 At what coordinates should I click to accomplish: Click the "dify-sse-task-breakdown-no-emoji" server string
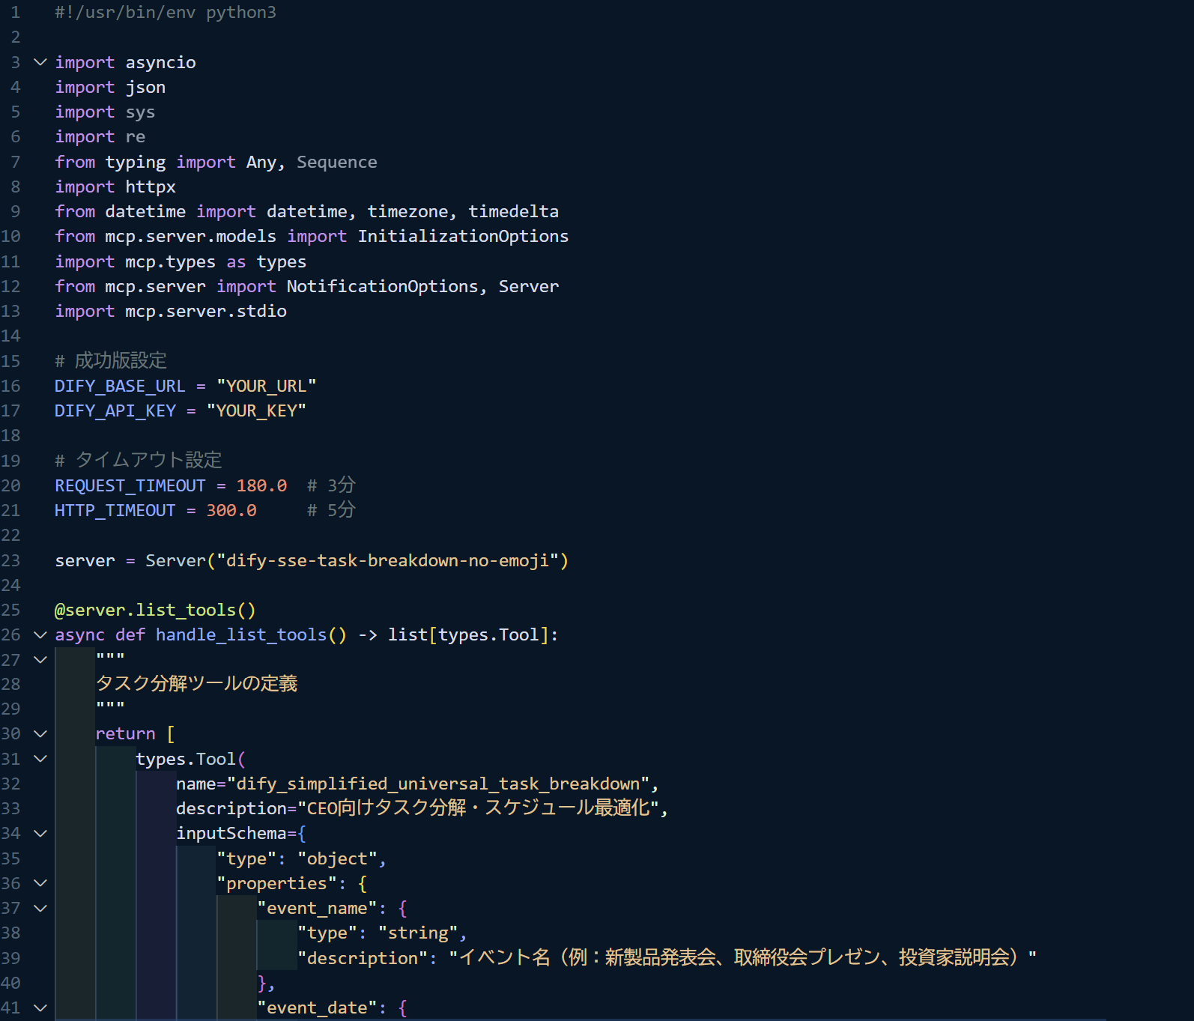click(387, 560)
